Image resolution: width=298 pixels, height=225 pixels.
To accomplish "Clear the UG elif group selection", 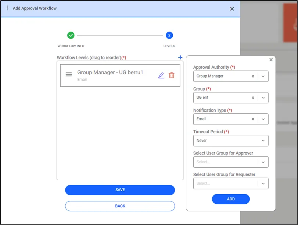I will pyautogui.click(x=253, y=98).
